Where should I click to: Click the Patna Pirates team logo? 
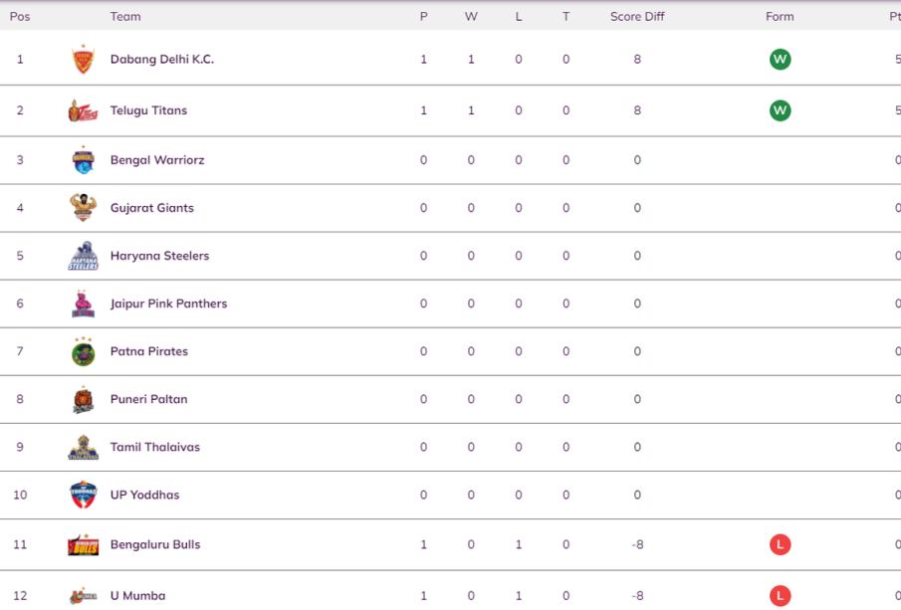pyautogui.click(x=84, y=351)
